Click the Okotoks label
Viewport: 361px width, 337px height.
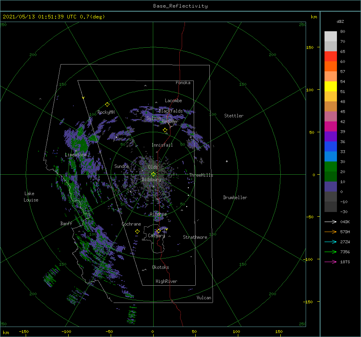160,267
